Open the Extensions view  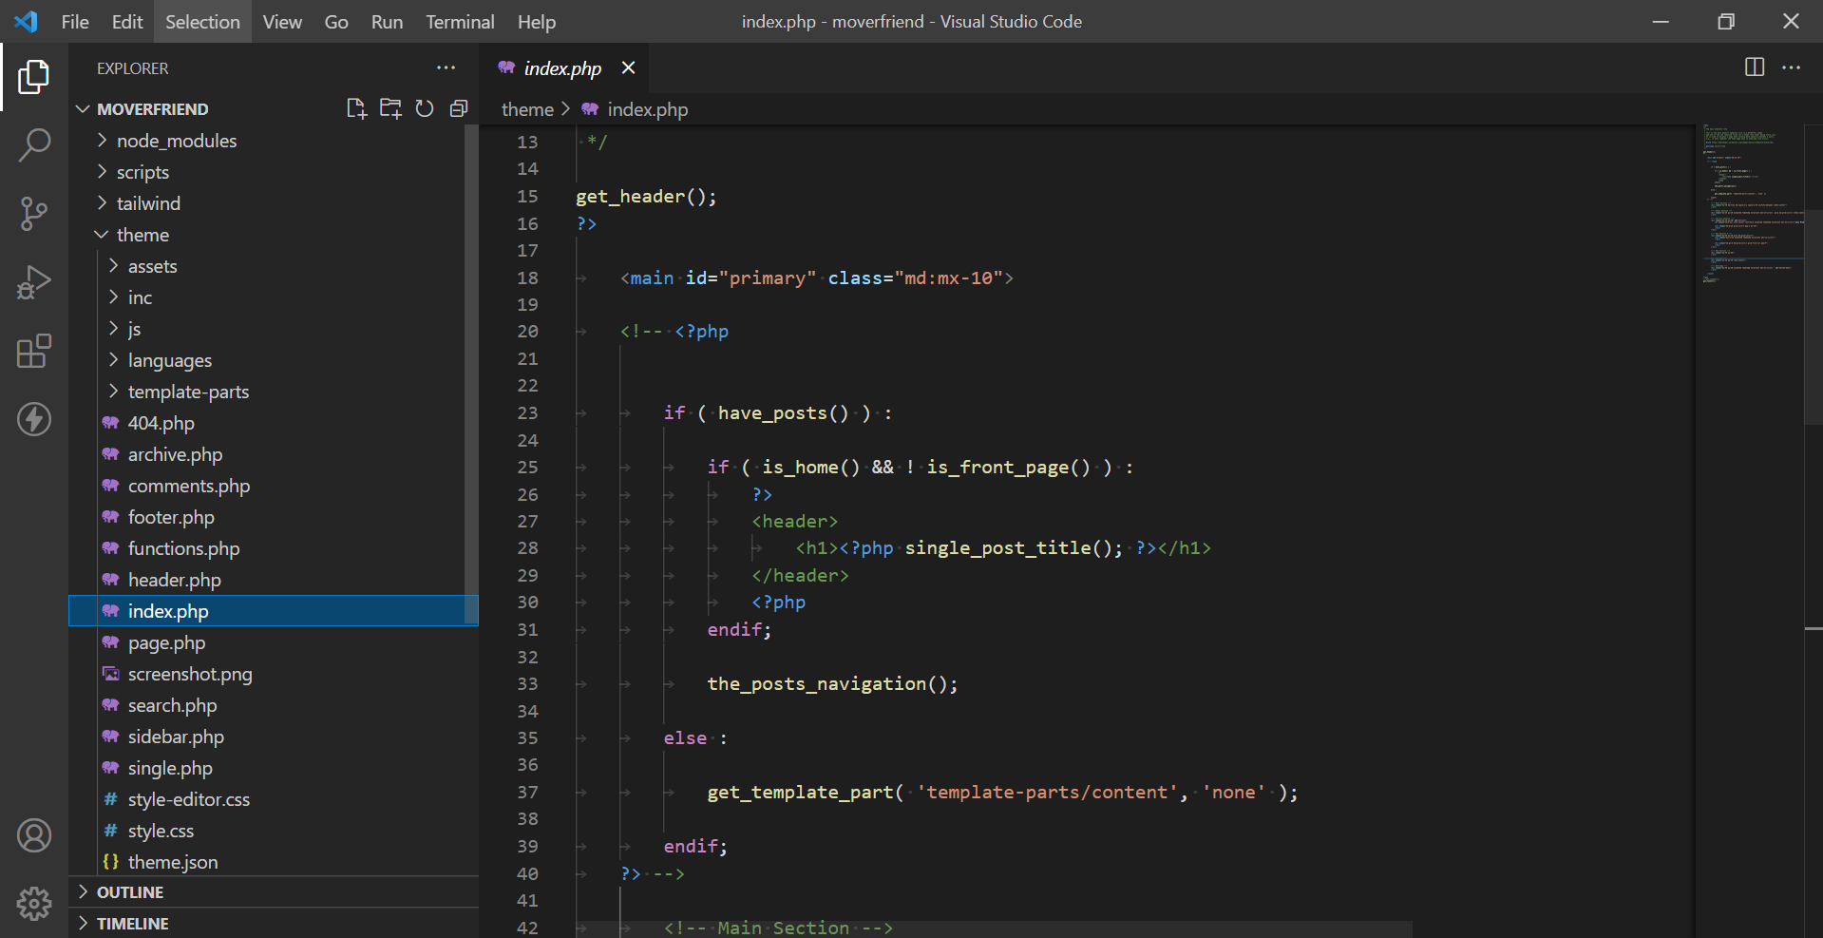[x=34, y=351]
